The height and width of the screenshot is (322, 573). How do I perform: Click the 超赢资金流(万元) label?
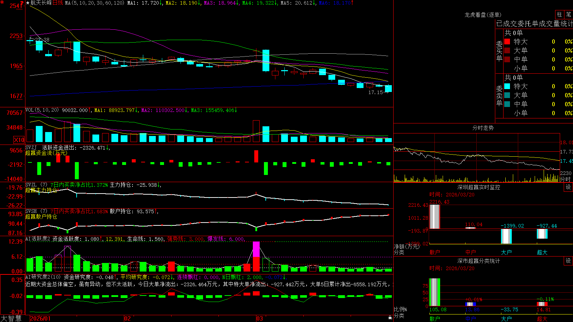pos(46,153)
